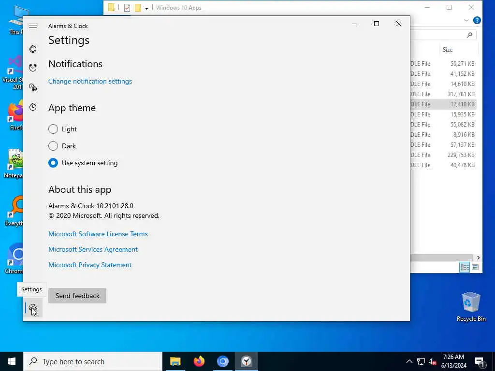Select the file sized 14,610 KB

(x=443, y=84)
